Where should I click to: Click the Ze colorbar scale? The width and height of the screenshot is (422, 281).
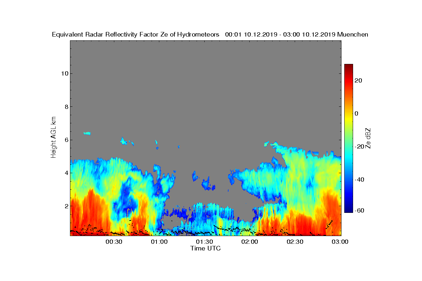349,138
